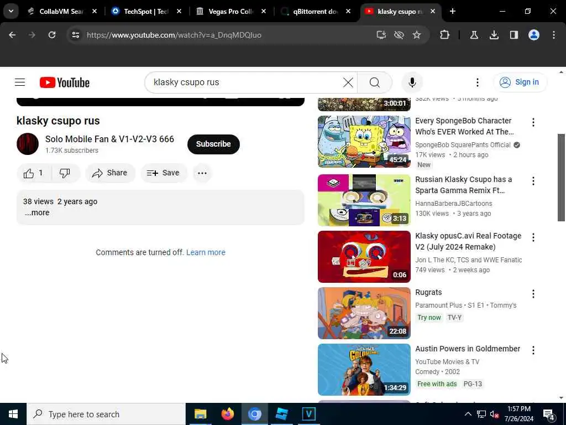Switch to Vegas Pro Collection tab

pyautogui.click(x=231, y=12)
